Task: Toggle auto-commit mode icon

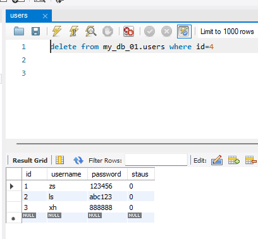Action: (184, 32)
